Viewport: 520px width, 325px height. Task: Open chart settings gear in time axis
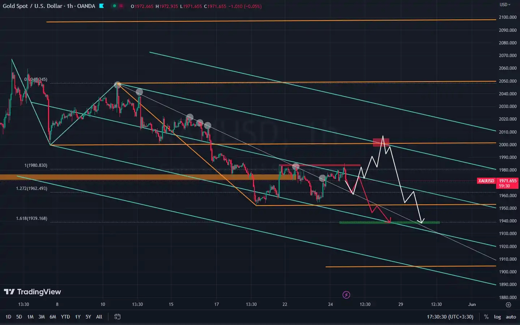(x=508, y=304)
